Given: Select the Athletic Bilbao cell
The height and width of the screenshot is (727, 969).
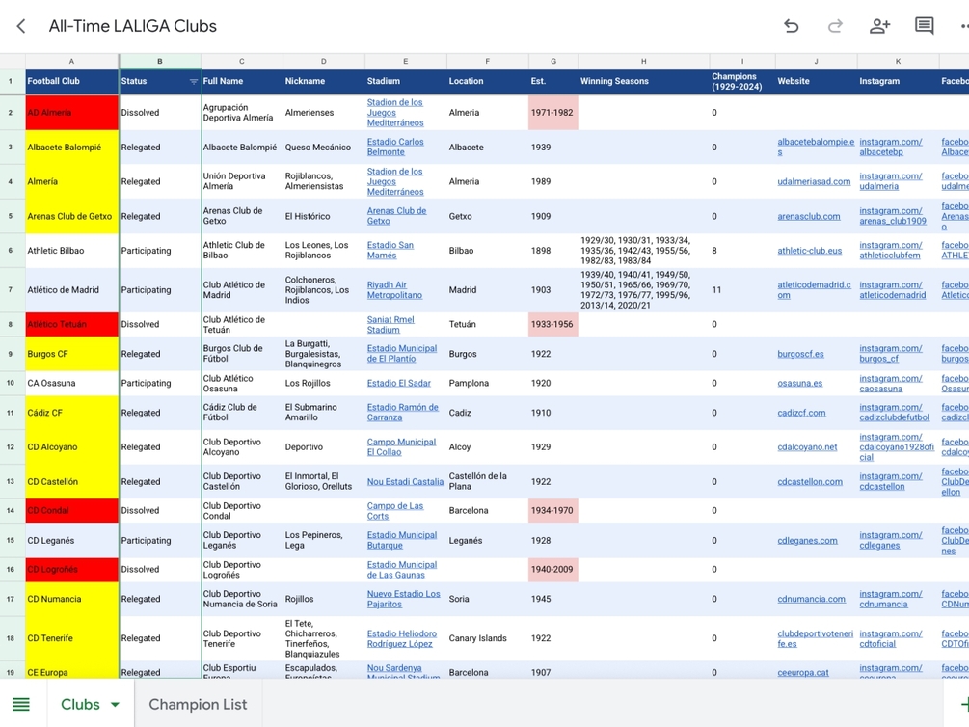Looking at the screenshot, I should (71, 251).
